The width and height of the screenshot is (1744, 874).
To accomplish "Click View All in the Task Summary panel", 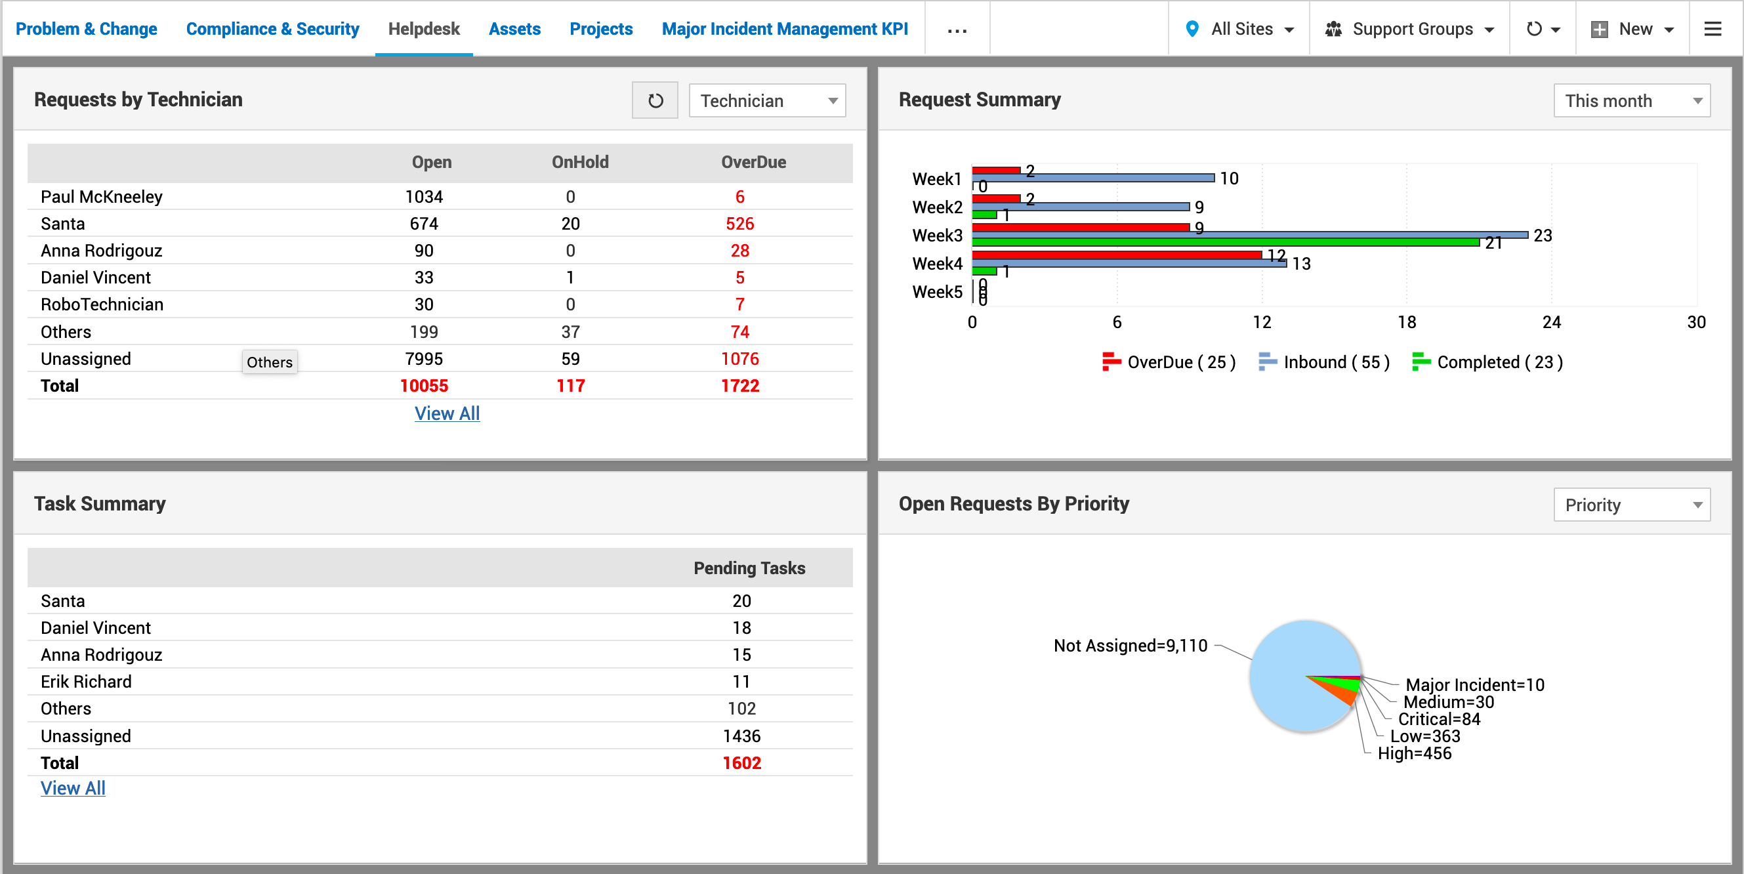I will point(72,787).
